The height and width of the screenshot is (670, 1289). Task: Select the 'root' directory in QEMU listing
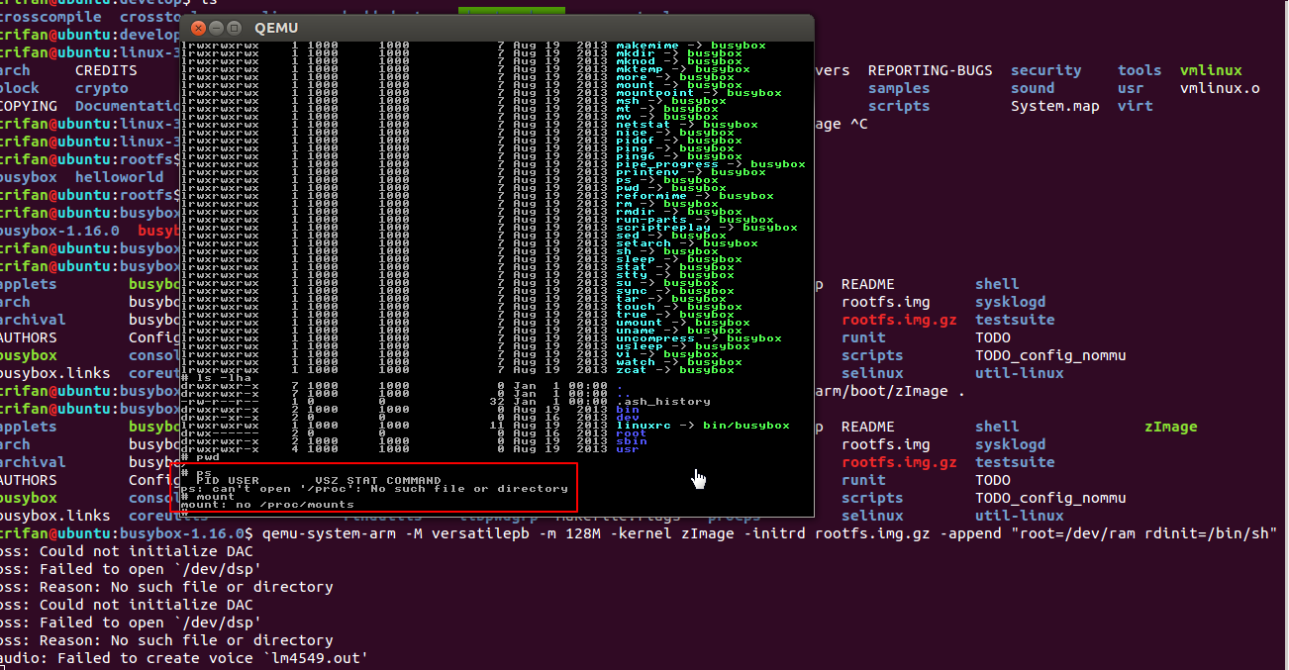631,433
